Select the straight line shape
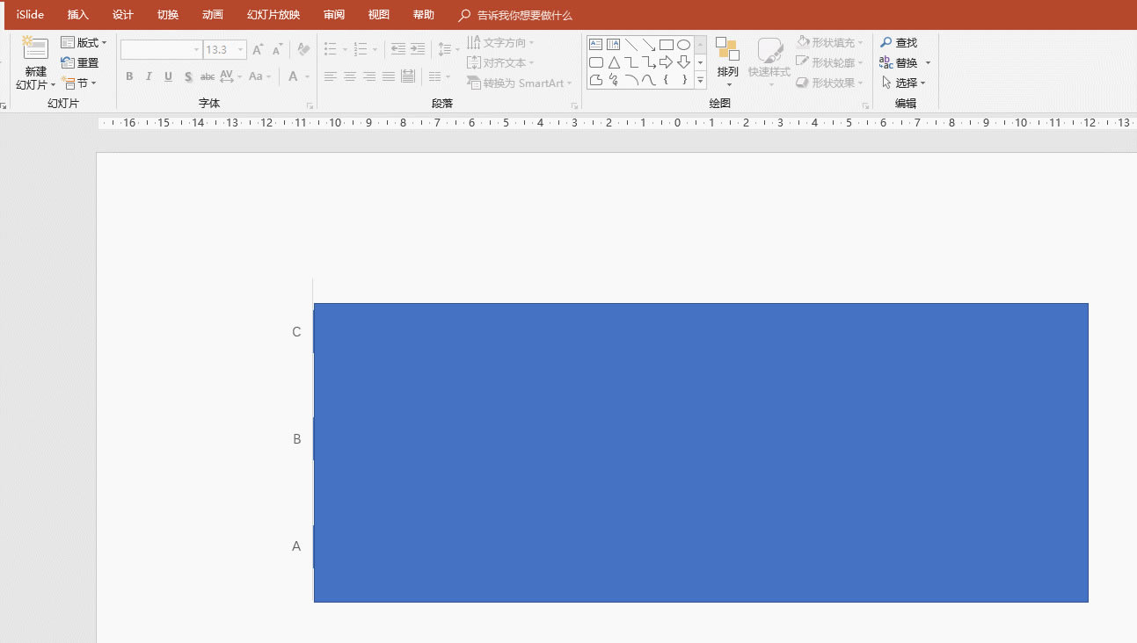The width and height of the screenshot is (1137, 643). coord(631,45)
